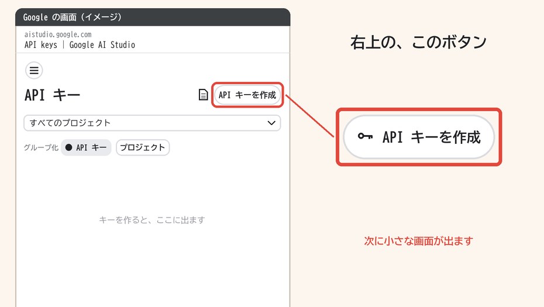Click the 'キーを作ると、ここに出ます' placeholder text

152,220
